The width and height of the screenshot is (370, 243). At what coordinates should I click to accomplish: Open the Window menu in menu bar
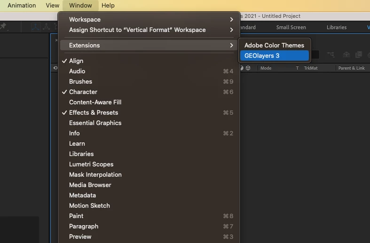pos(80,6)
